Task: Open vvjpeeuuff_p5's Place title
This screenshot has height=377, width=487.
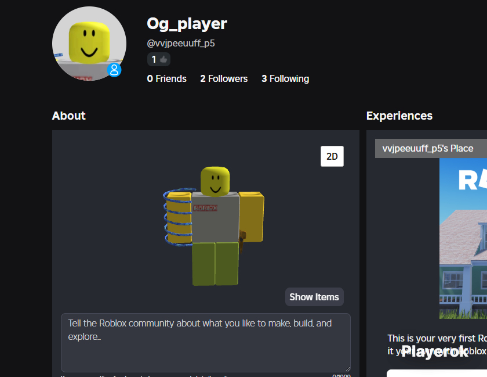Action: click(x=428, y=149)
